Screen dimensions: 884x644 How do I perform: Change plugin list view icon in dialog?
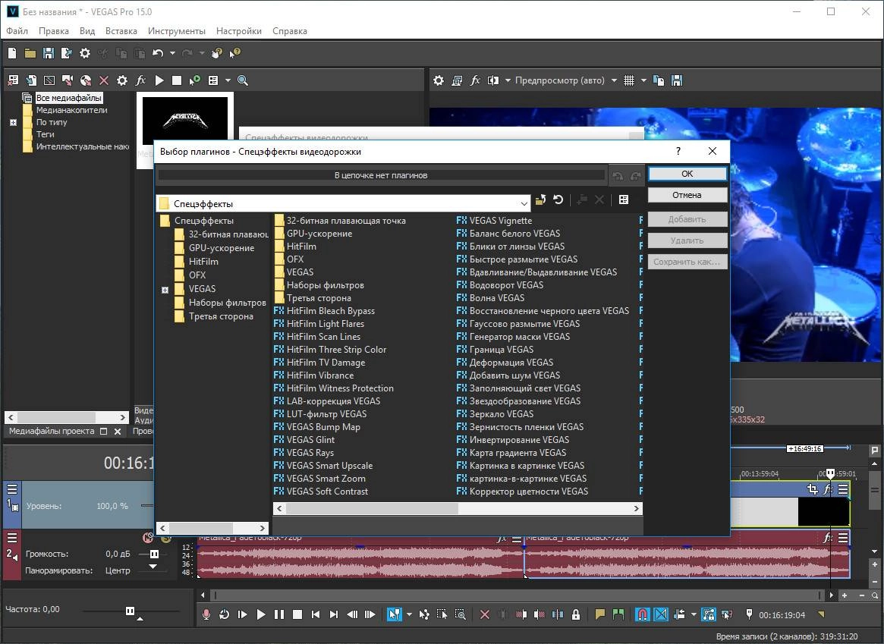[624, 200]
